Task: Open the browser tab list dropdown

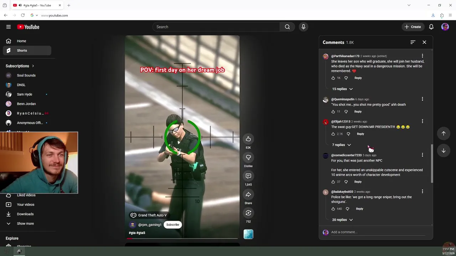Action: tap(409, 5)
